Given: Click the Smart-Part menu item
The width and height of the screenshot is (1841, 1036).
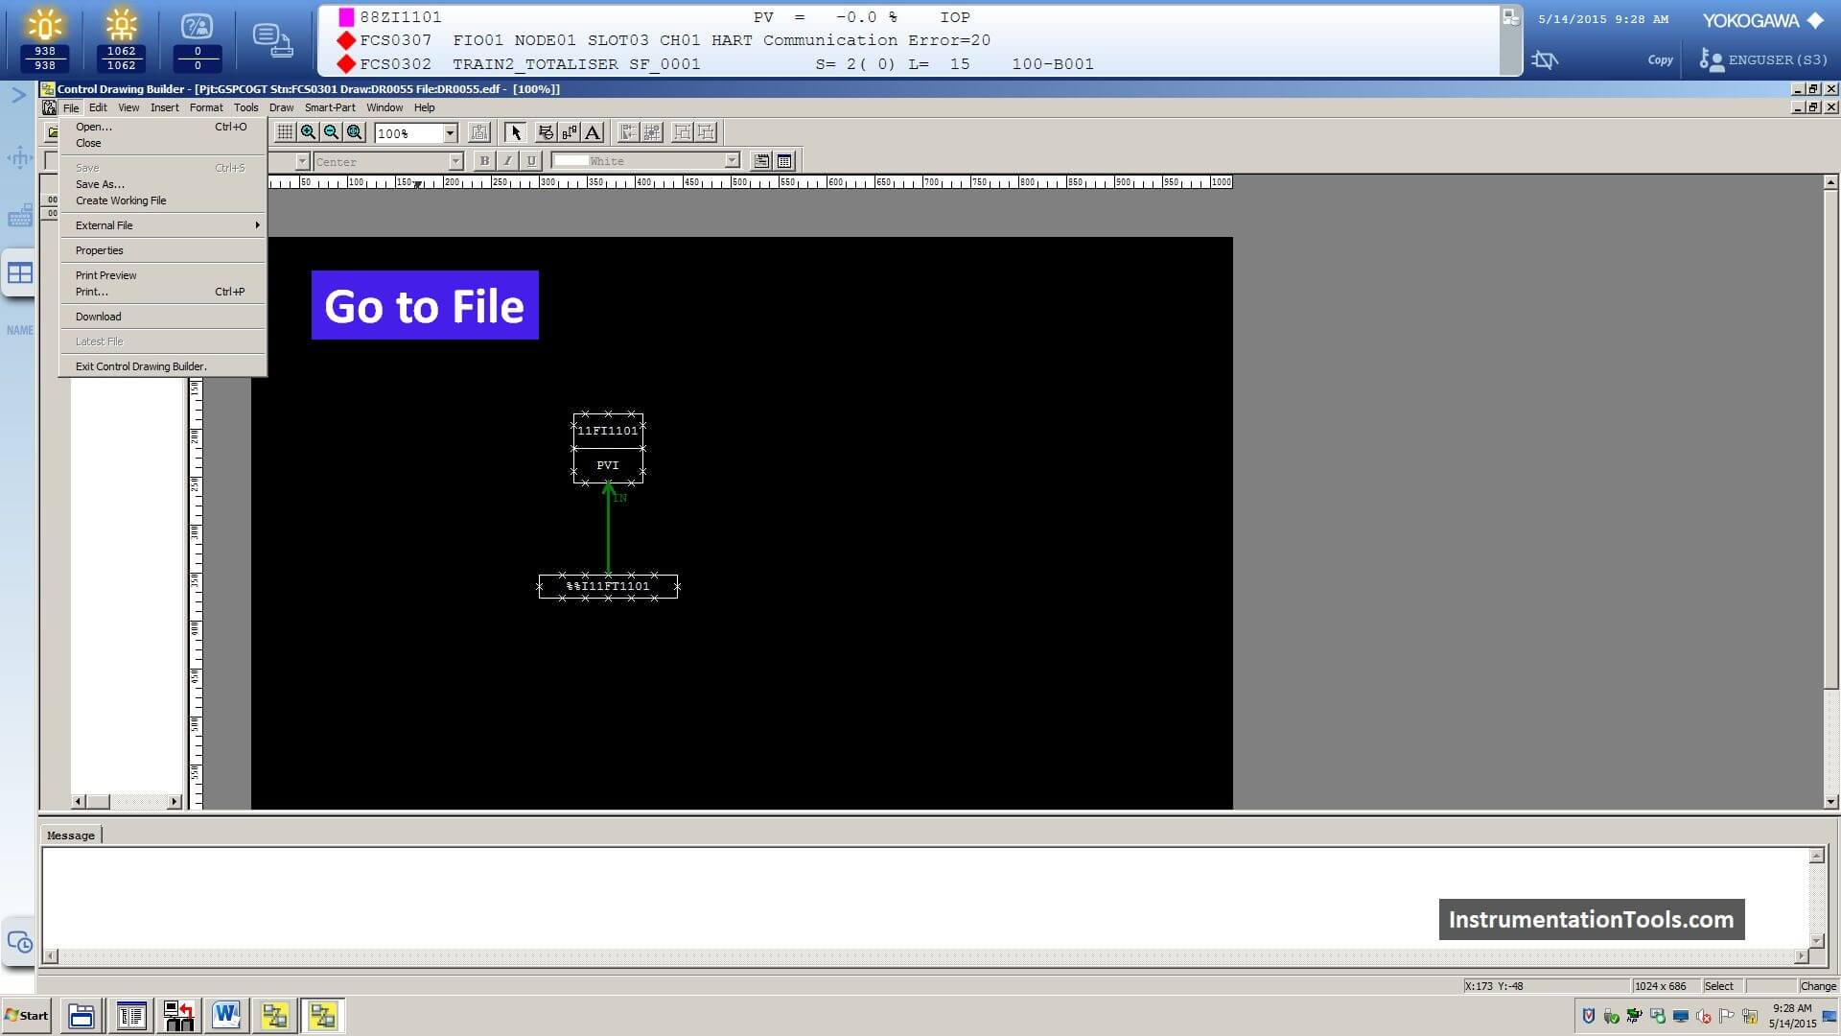Looking at the screenshot, I should click(x=330, y=106).
